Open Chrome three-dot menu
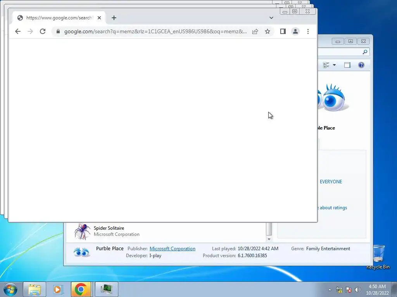 point(308,31)
